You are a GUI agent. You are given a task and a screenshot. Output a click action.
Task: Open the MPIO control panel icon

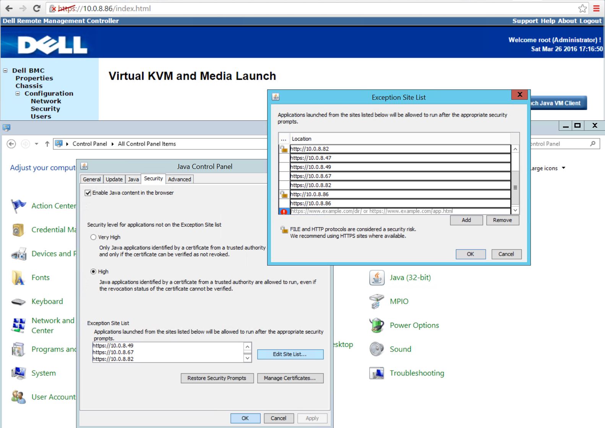(376, 302)
